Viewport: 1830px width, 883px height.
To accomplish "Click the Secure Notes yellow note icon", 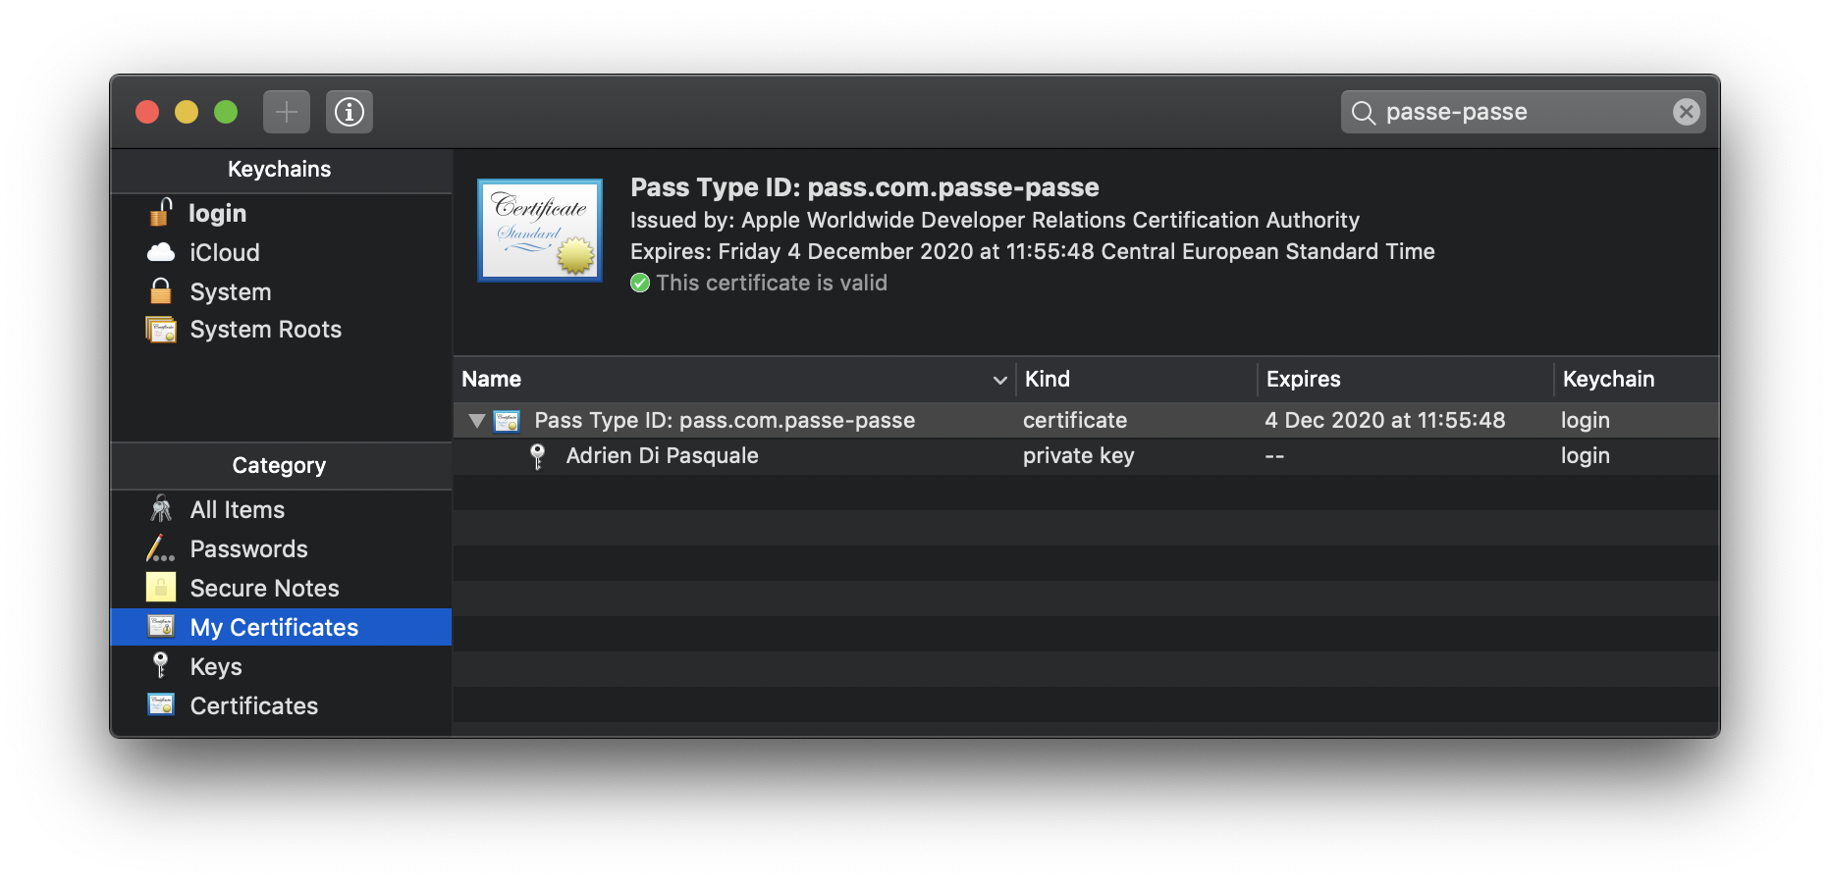I will 161,587.
